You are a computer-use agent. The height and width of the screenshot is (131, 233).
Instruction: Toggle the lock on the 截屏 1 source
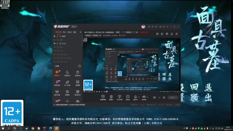click(x=57, y=36)
